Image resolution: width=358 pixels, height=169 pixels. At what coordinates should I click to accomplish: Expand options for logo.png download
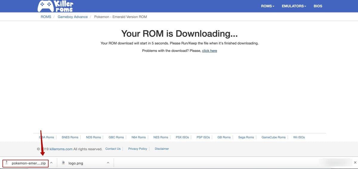click(x=108, y=163)
